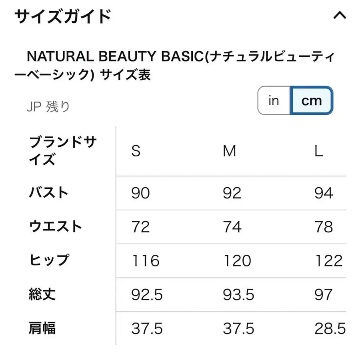360x360 pixels.
Task: Select size L column header
Action: (x=318, y=151)
